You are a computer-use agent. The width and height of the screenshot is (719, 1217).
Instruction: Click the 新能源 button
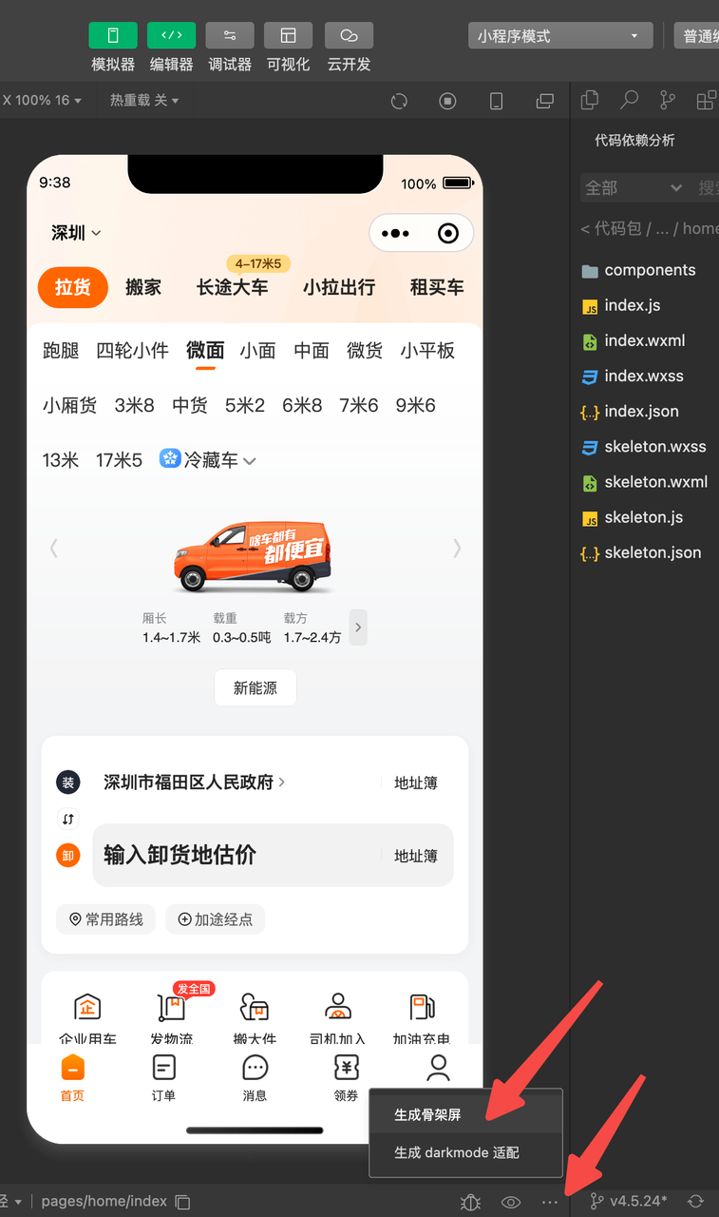[255, 688]
